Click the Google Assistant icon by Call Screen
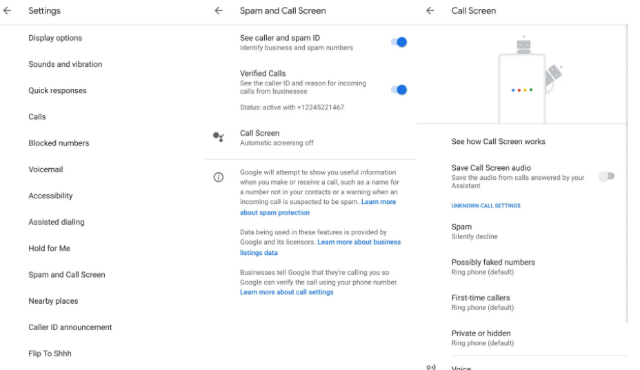Screen dimensions: 640x370 point(219,137)
